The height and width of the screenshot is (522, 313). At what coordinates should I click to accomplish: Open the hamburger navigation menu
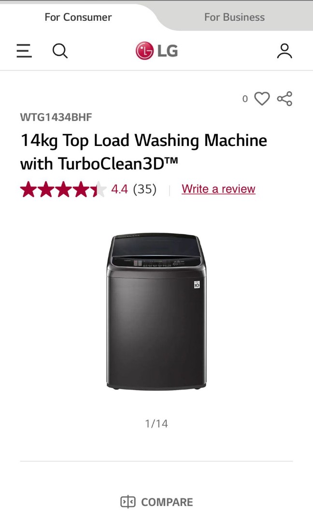click(x=24, y=51)
